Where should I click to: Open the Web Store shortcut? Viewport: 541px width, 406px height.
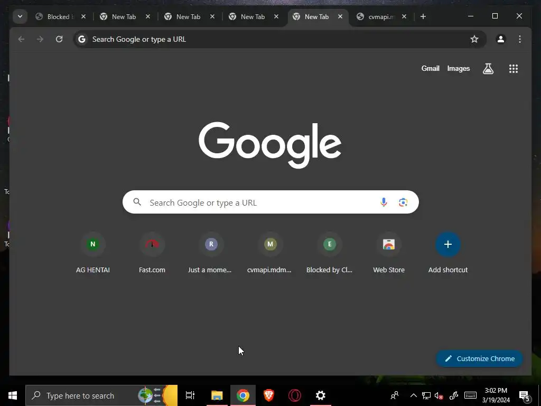tap(389, 253)
